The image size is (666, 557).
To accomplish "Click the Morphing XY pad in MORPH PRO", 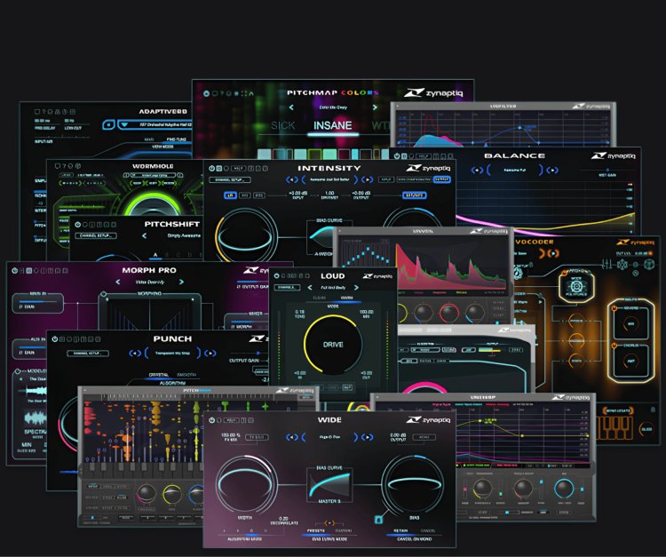I will point(149,313).
